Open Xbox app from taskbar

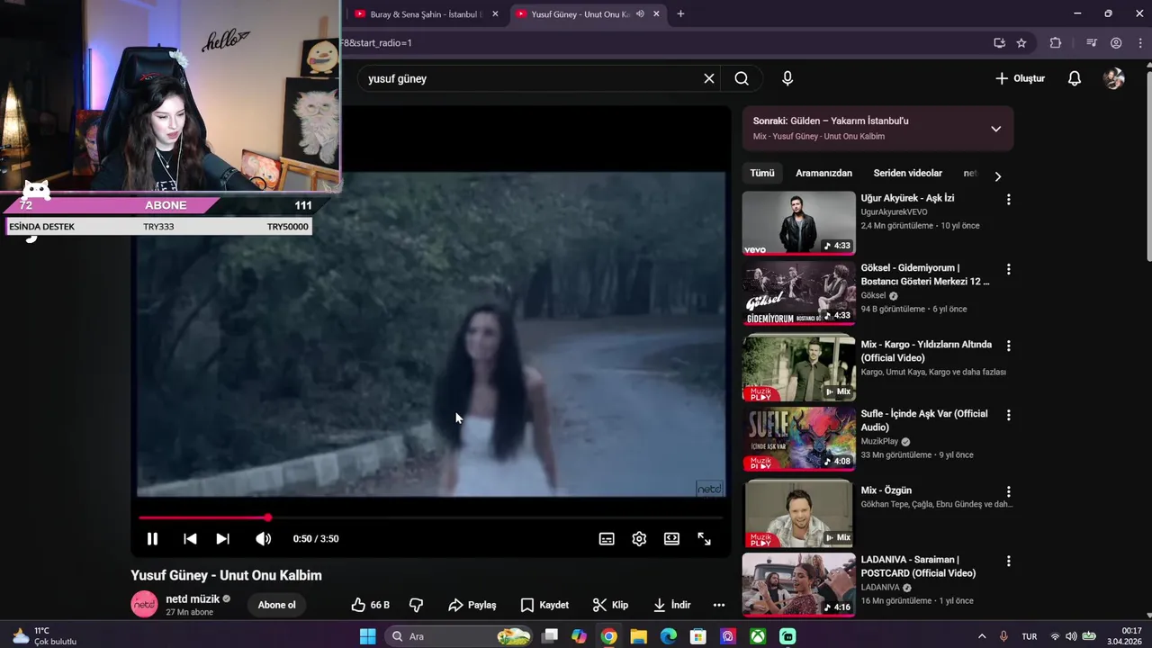[759, 636]
